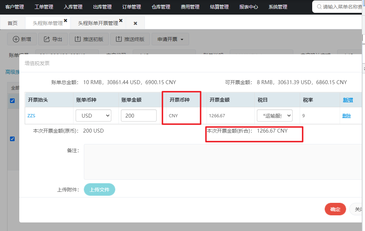The width and height of the screenshot is (365, 231).
Task: Open the 费用管理 menu
Action: (190, 7)
